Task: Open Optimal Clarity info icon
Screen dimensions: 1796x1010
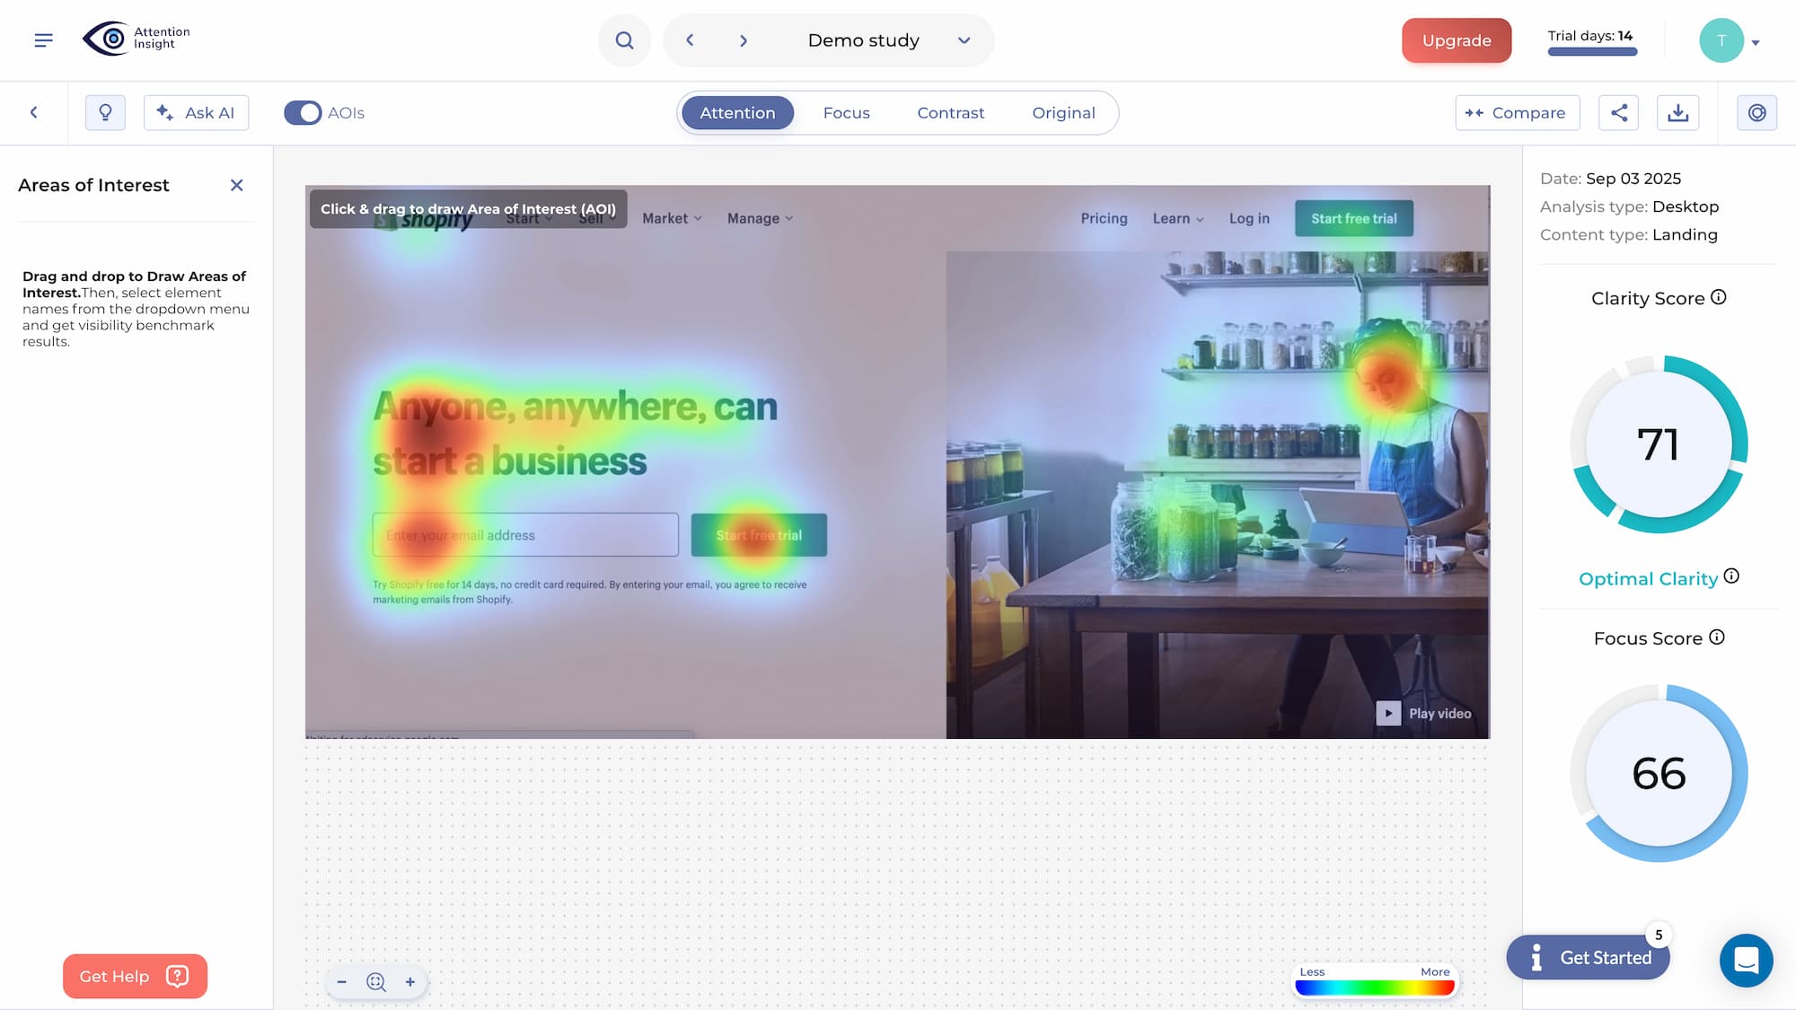Action: pyautogui.click(x=1732, y=576)
